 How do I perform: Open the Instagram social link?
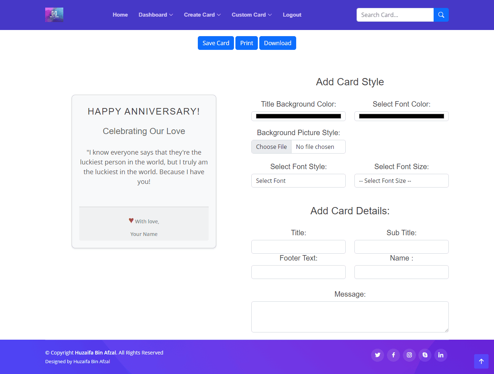click(x=409, y=355)
